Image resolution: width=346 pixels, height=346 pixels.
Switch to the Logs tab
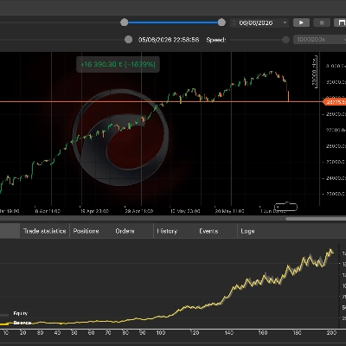pyautogui.click(x=247, y=231)
